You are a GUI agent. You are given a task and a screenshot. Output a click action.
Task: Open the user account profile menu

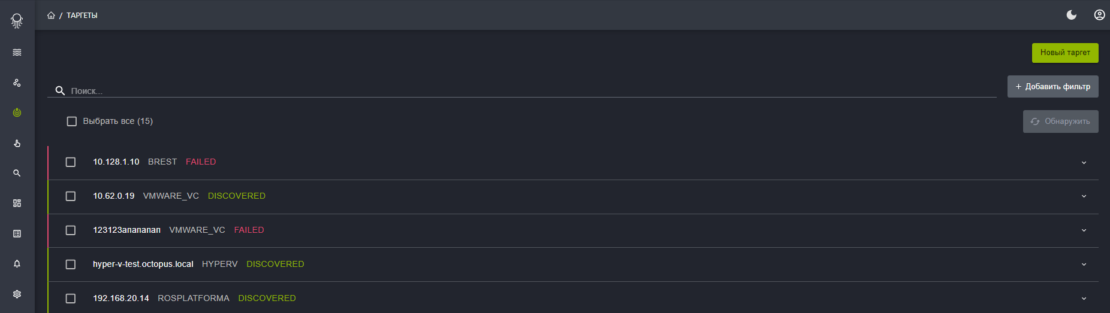point(1099,15)
